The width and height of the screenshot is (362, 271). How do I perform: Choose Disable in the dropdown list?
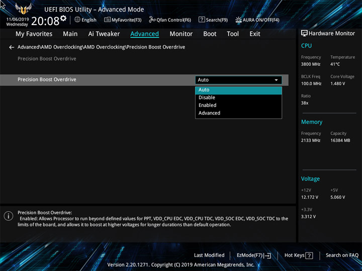(238, 97)
